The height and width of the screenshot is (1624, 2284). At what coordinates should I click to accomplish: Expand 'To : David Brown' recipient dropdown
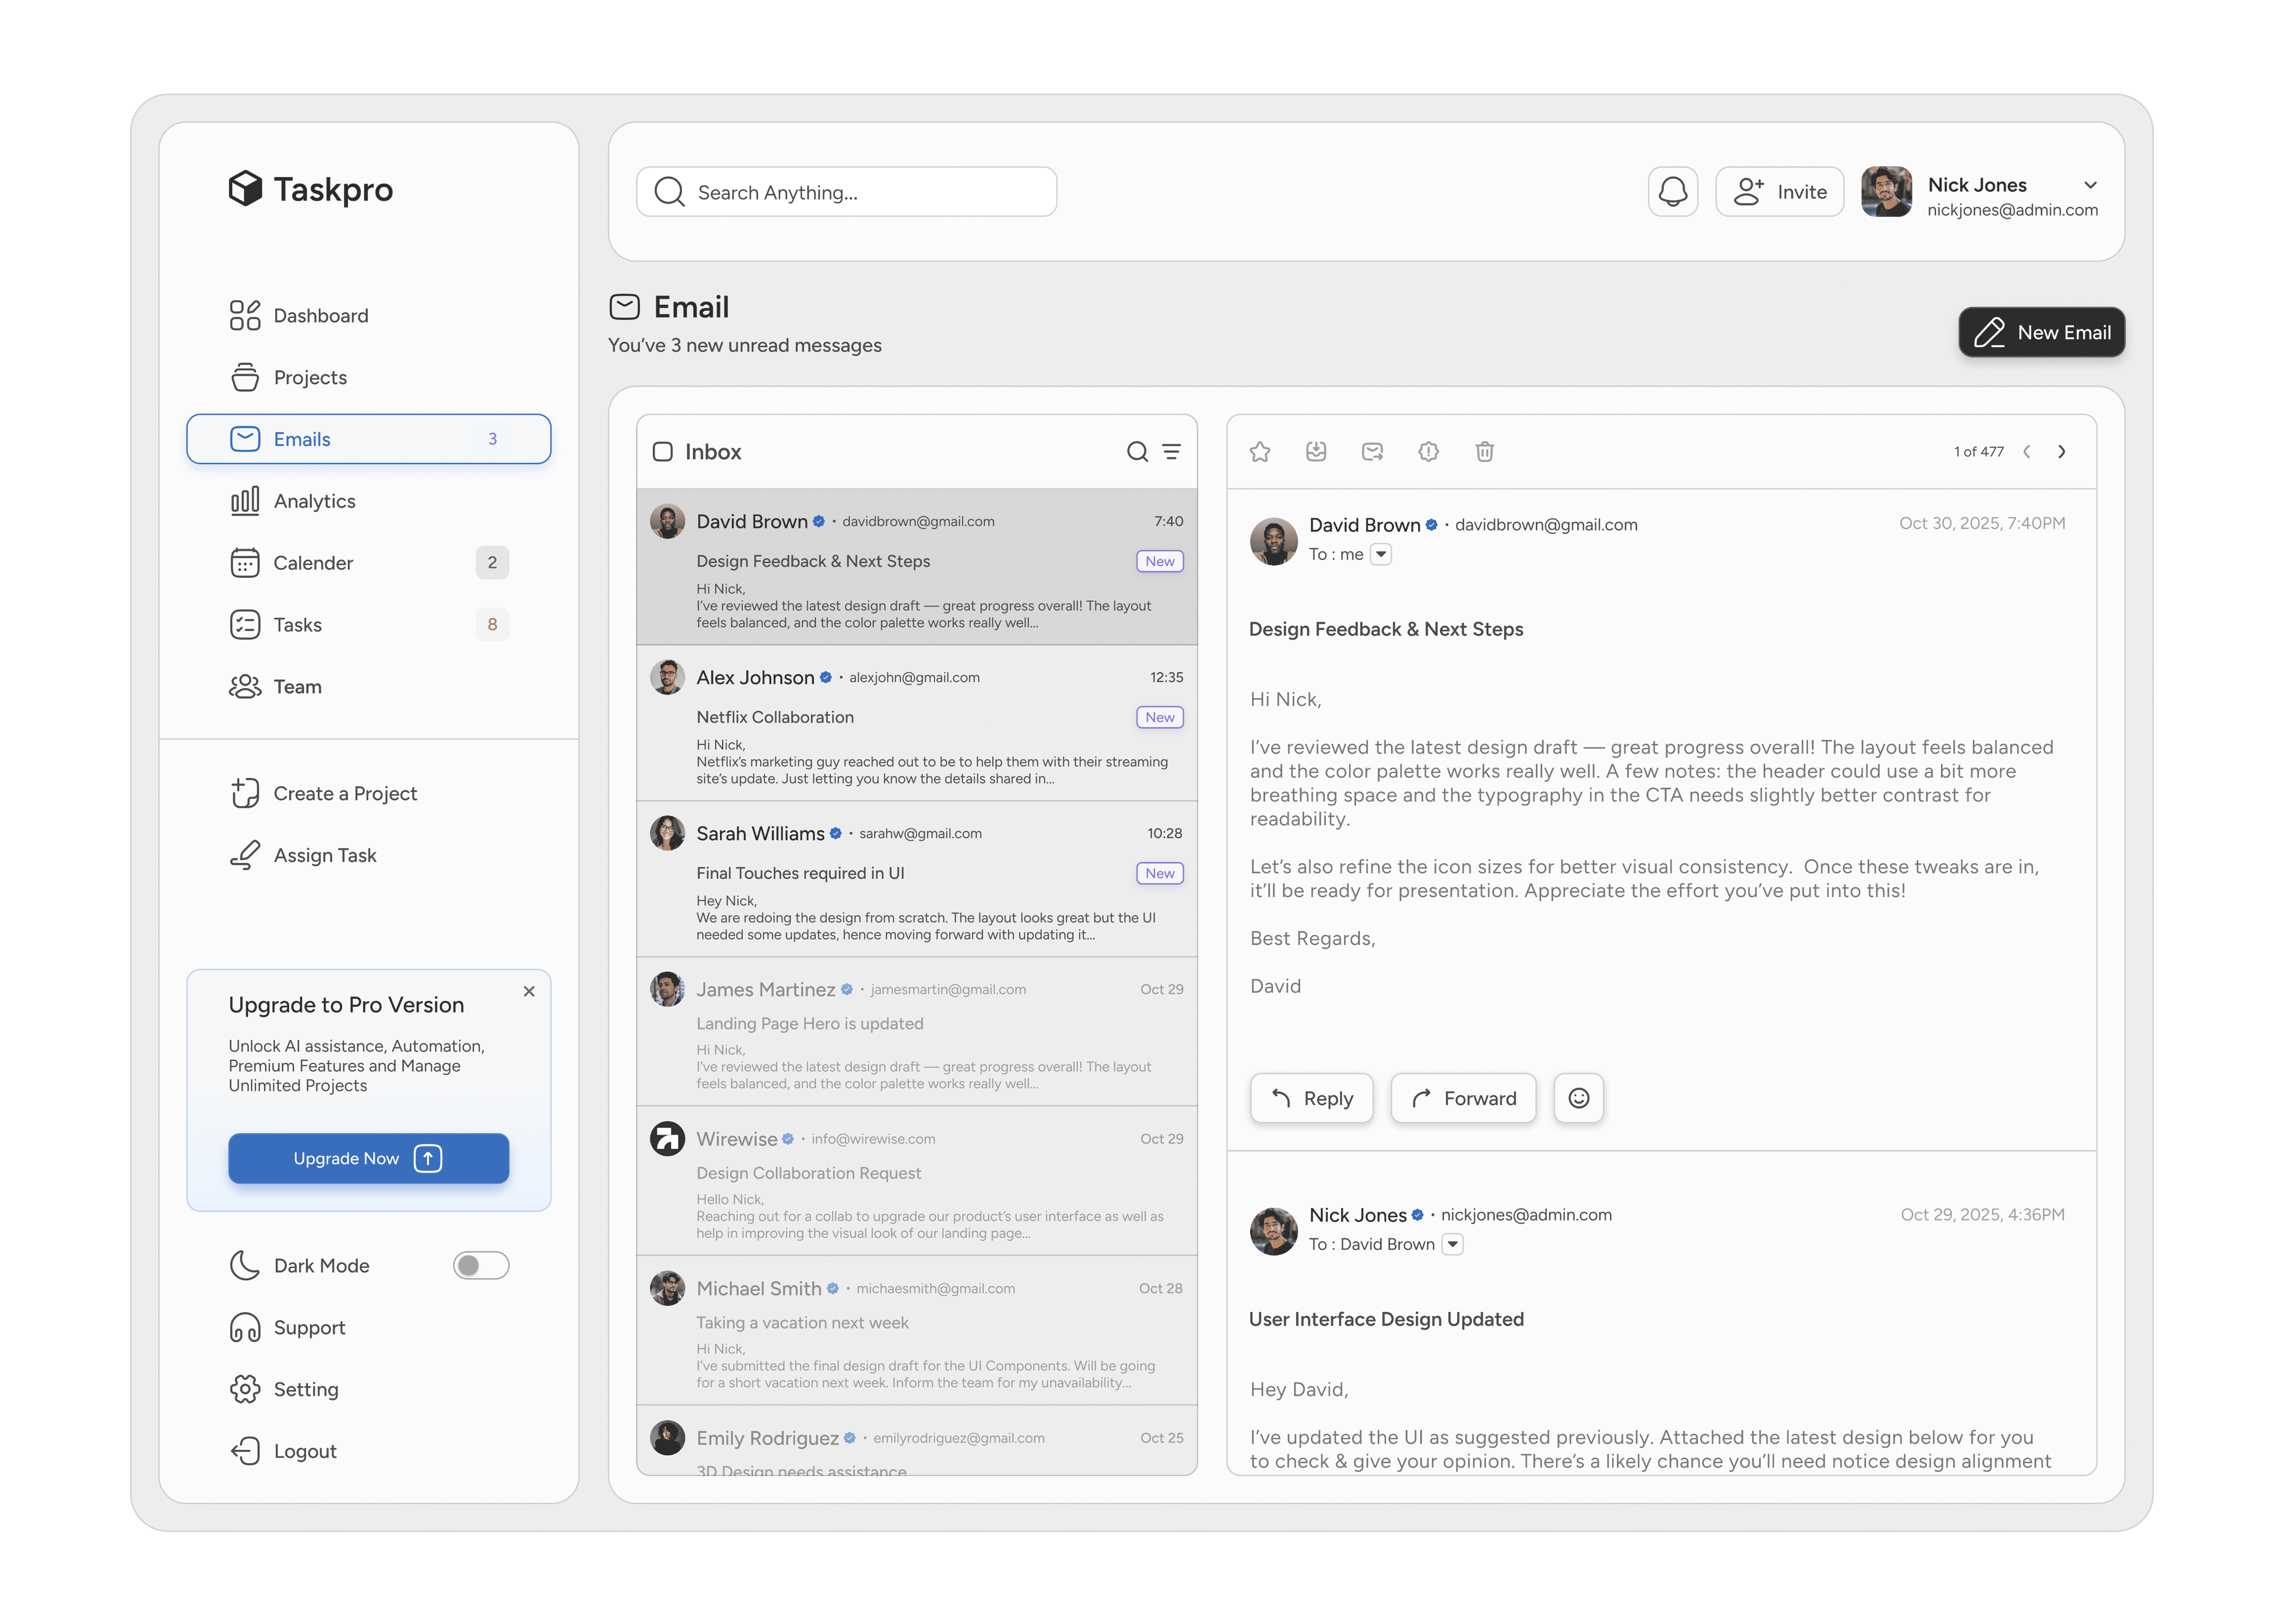coord(1452,1244)
